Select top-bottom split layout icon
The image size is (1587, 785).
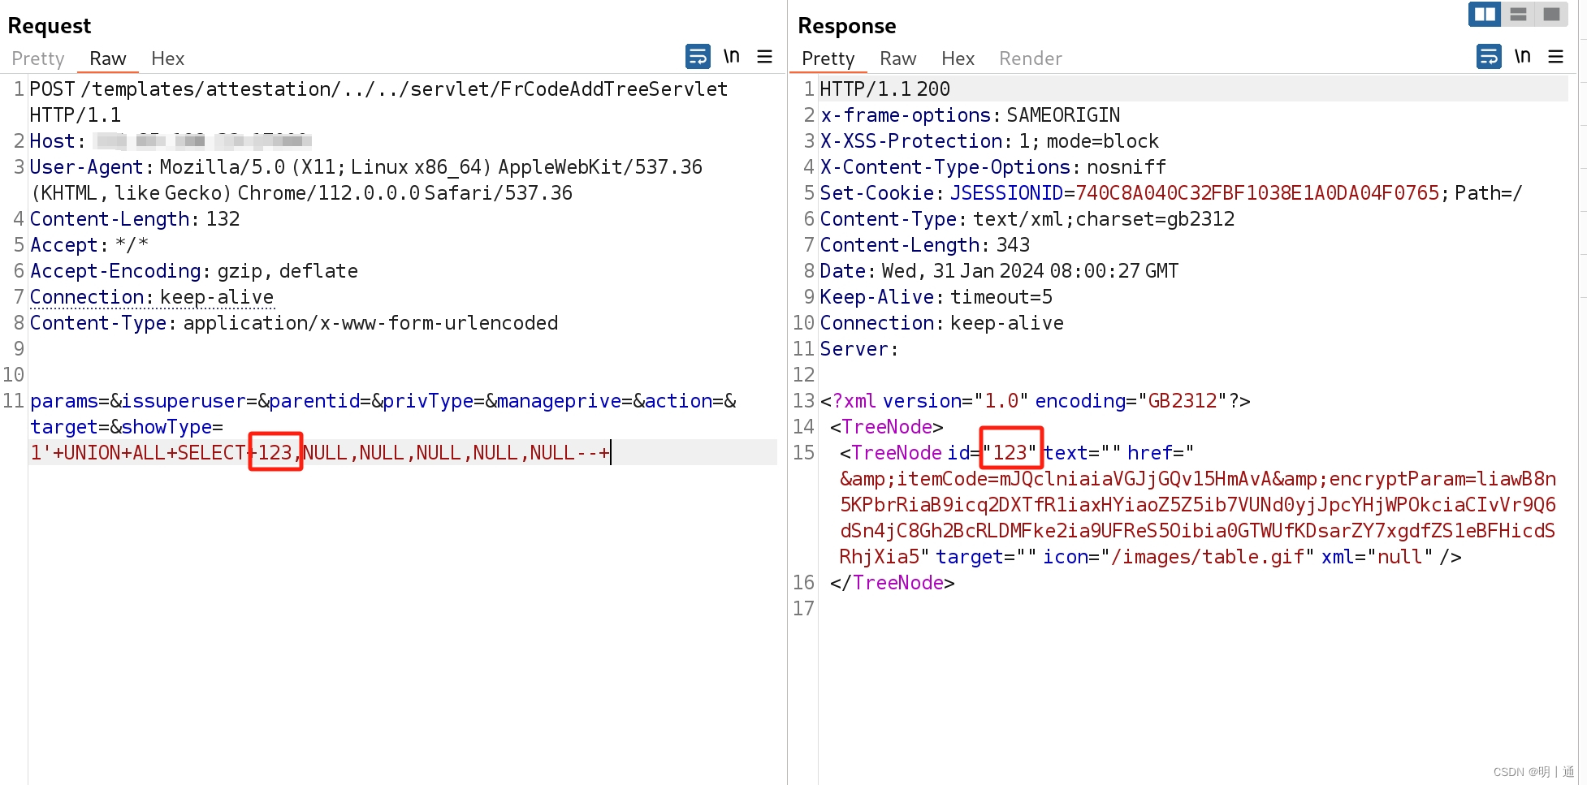click(1518, 15)
